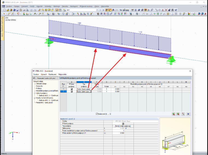
Task: Open the Soubor menu in RFEM
Action: click(9, 6)
